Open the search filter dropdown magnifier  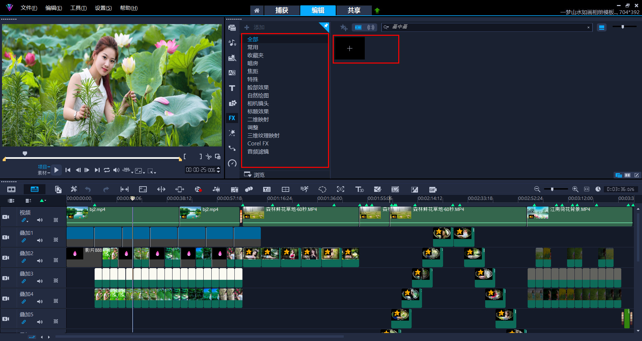(386, 27)
